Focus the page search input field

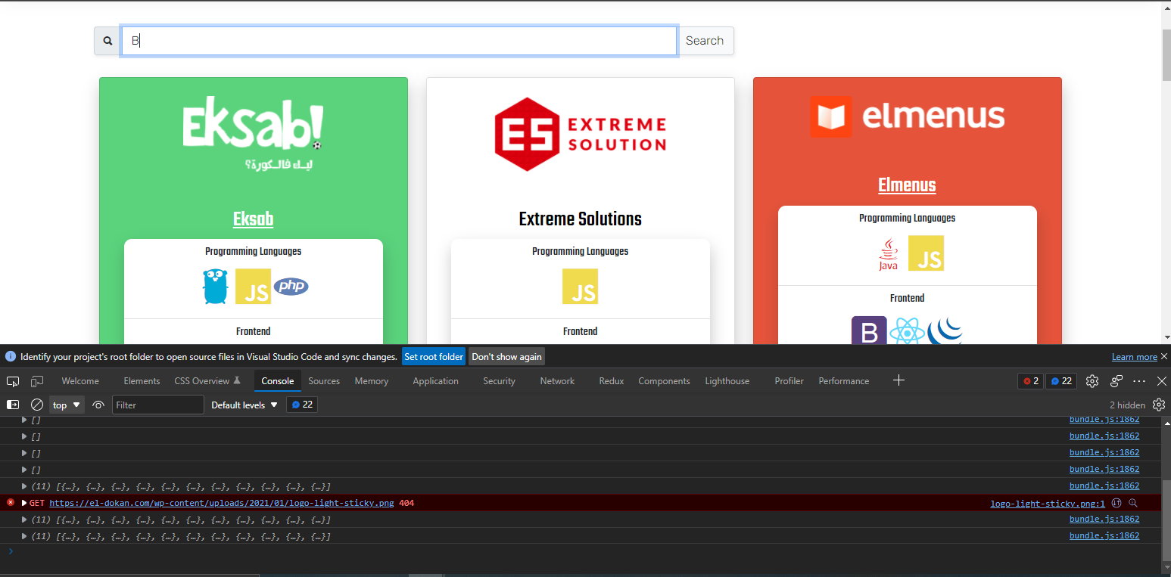399,41
